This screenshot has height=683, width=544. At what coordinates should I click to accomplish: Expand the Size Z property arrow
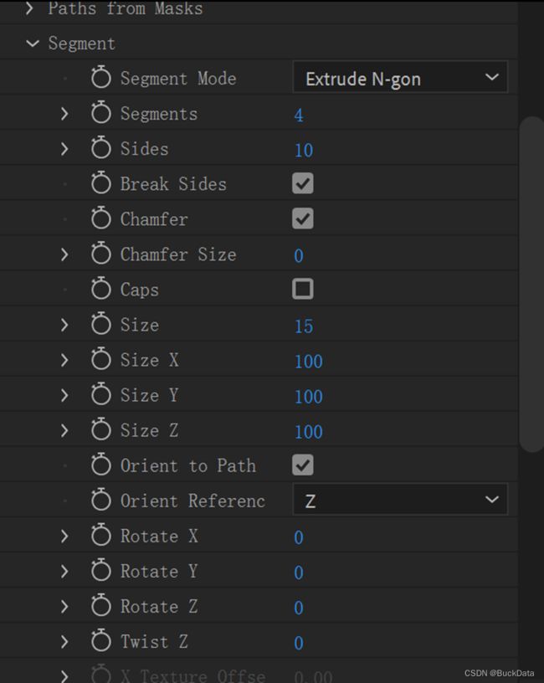coord(64,430)
